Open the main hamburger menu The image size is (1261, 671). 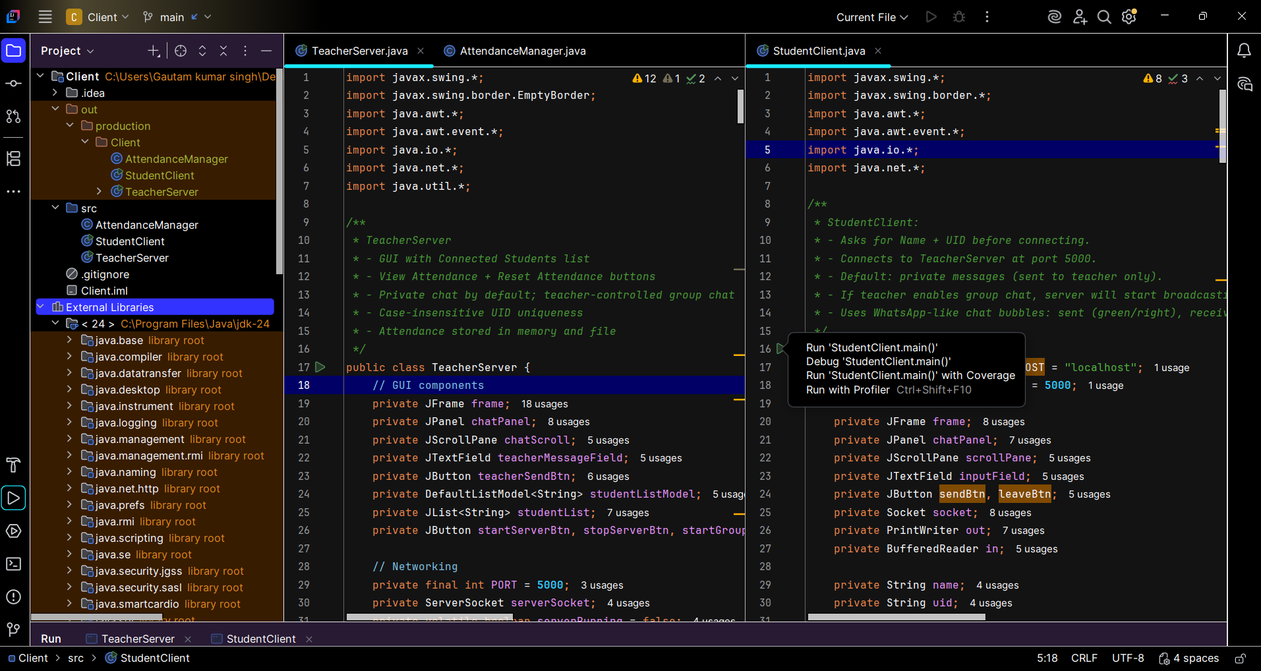click(x=45, y=17)
